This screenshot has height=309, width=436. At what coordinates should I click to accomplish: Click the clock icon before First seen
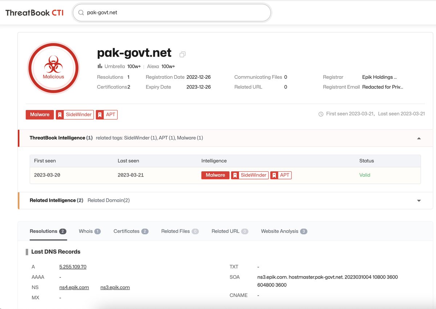pyautogui.click(x=320, y=114)
